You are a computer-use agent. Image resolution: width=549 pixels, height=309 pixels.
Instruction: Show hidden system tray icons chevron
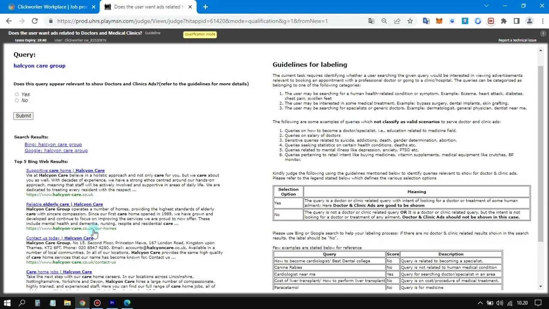tap(480, 303)
